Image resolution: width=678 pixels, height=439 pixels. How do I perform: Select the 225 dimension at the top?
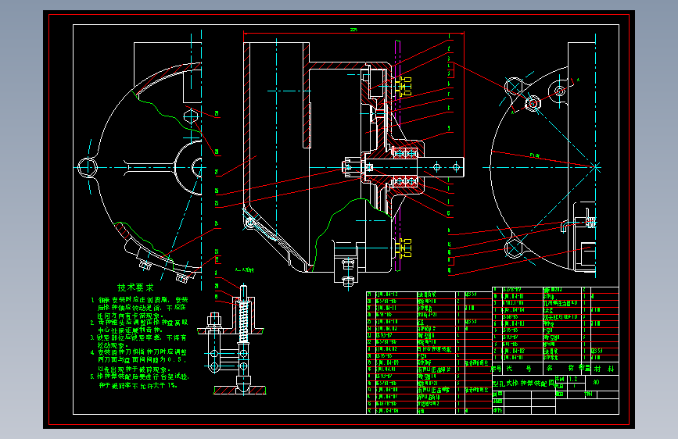(353, 30)
